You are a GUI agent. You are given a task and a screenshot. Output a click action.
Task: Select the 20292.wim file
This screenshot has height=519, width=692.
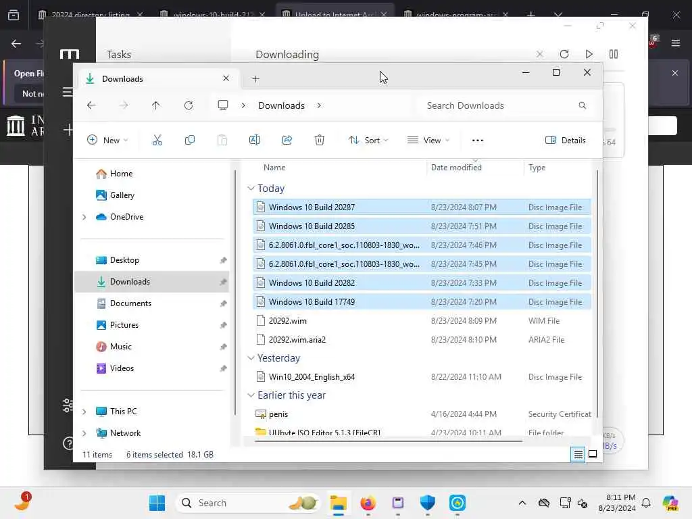pos(422,321)
